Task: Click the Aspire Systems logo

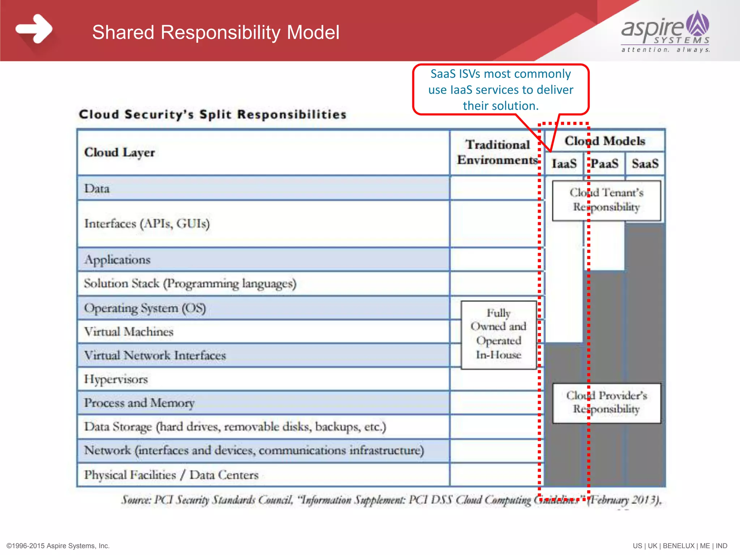Action: point(665,32)
